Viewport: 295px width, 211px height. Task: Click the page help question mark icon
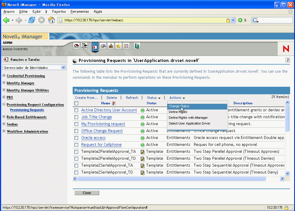[288, 60]
